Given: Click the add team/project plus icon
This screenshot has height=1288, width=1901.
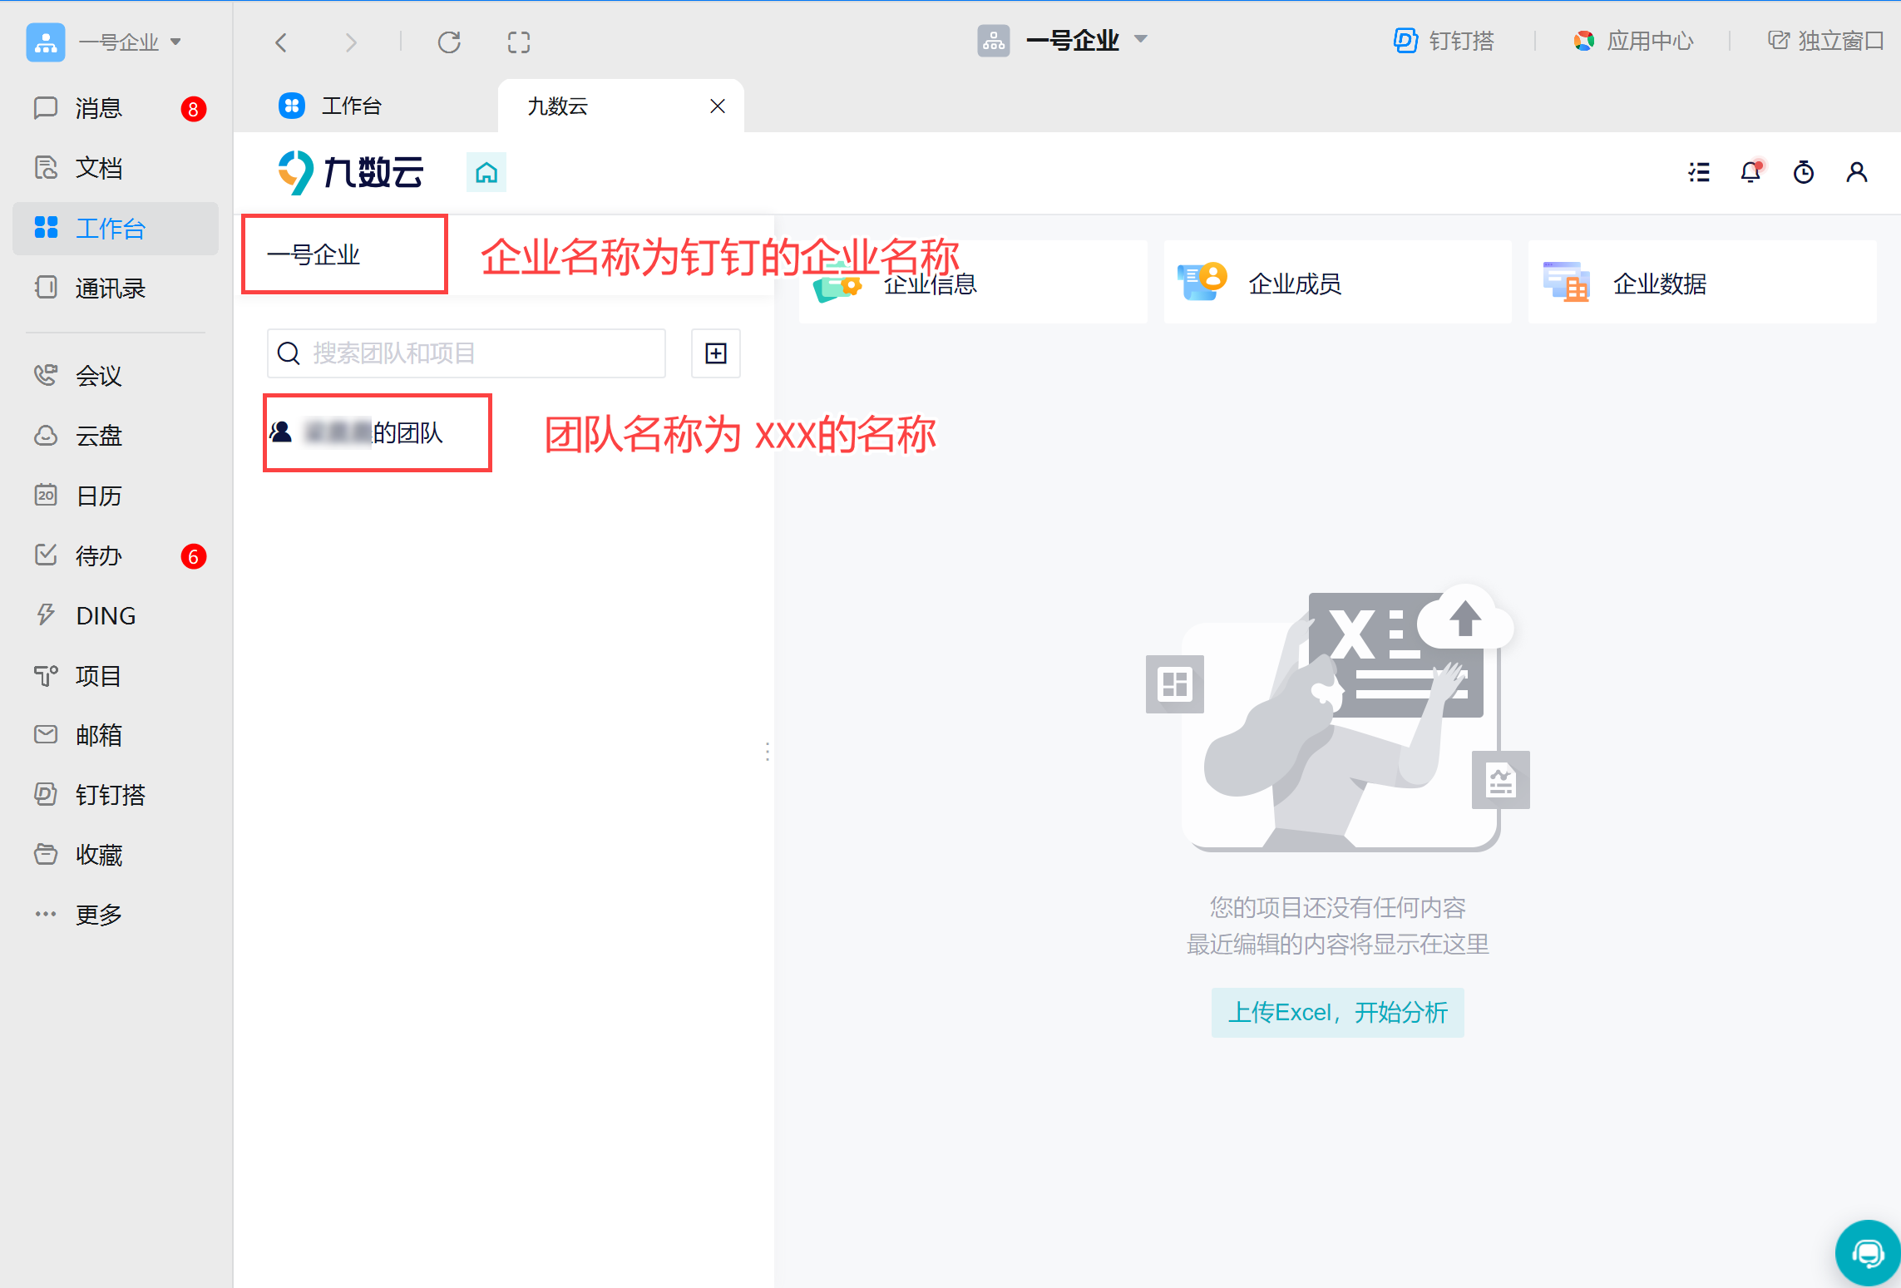Looking at the screenshot, I should [715, 353].
